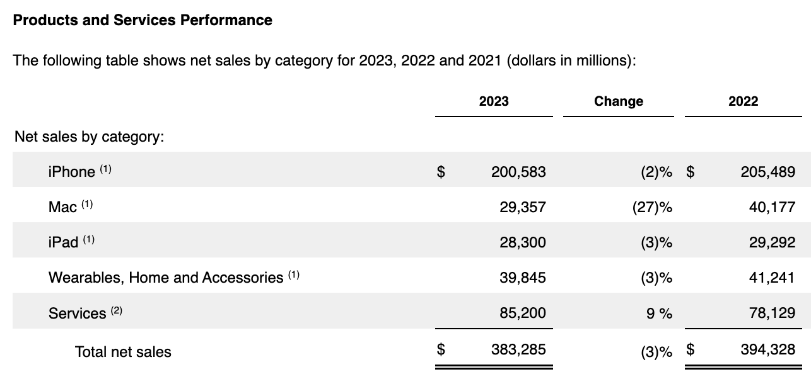Click Mac 2022 value 40,177

[x=773, y=206]
